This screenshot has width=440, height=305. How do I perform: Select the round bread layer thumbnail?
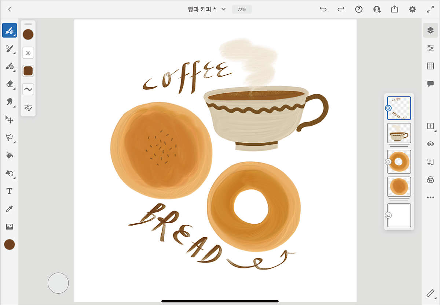coord(399,186)
